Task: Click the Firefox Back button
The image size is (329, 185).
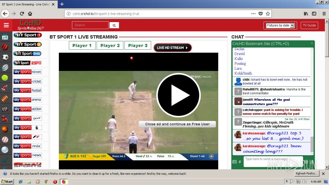Action: pos(5,14)
